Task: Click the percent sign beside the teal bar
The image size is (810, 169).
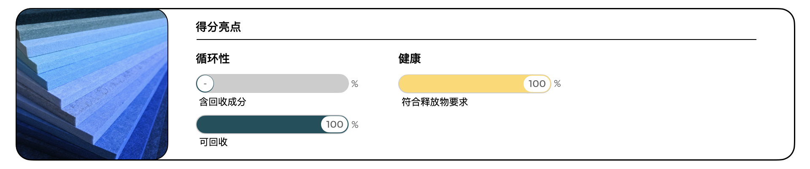Action: tap(355, 125)
